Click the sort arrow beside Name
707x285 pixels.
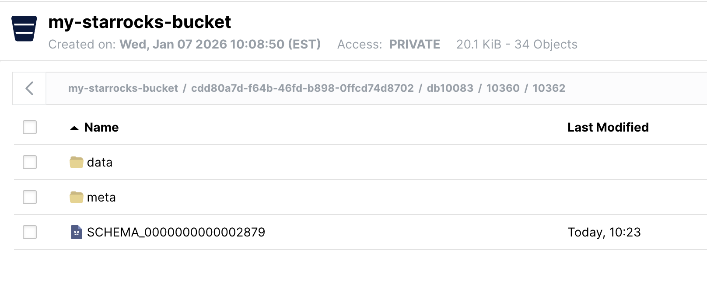(x=75, y=128)
